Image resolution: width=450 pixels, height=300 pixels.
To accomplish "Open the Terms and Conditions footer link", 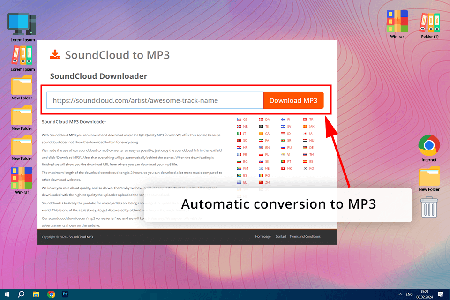I will pos(305,237).
